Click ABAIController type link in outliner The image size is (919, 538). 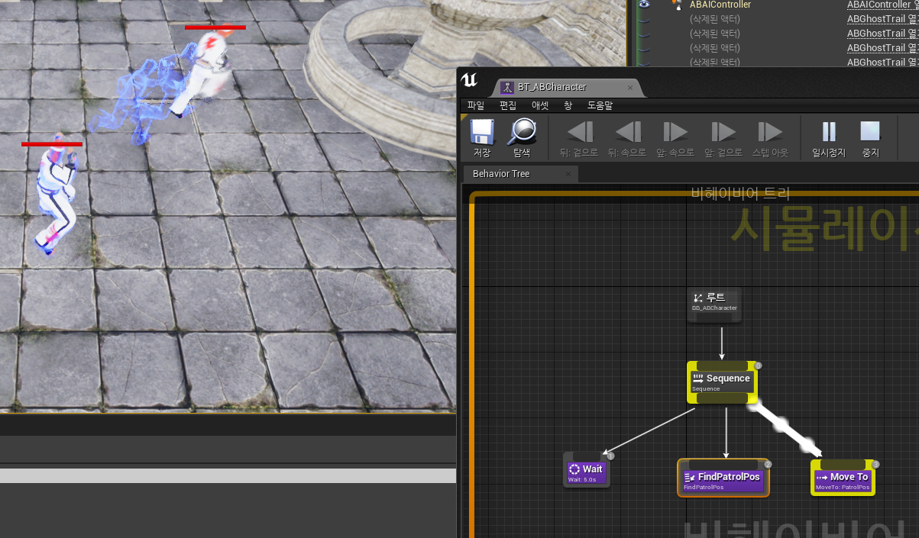[x=882, y=5]
